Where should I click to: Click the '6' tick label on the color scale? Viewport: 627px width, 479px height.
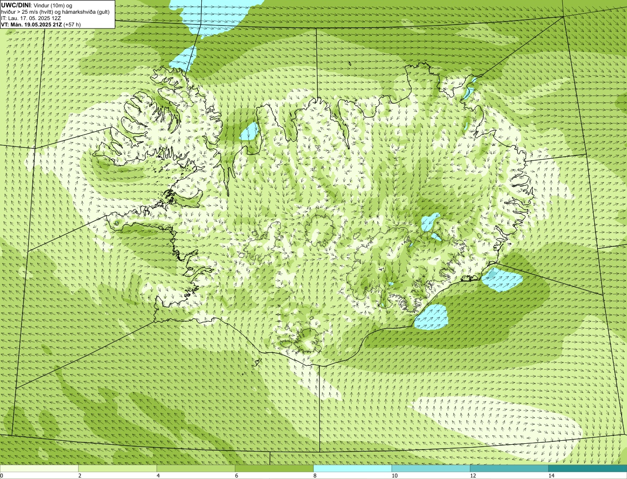tap(237, 476)
